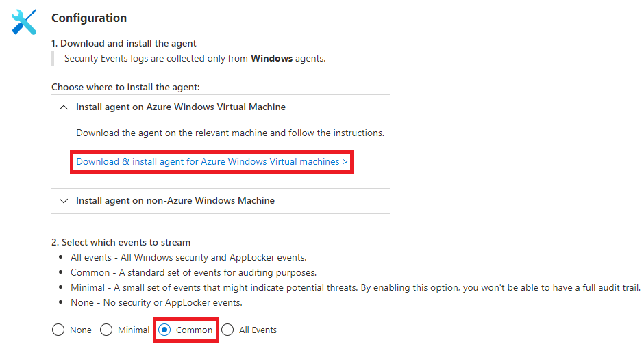Viewport: 644px width, 344px height.
Task: Click the All Events label text
Action: [x=258, y=330]
